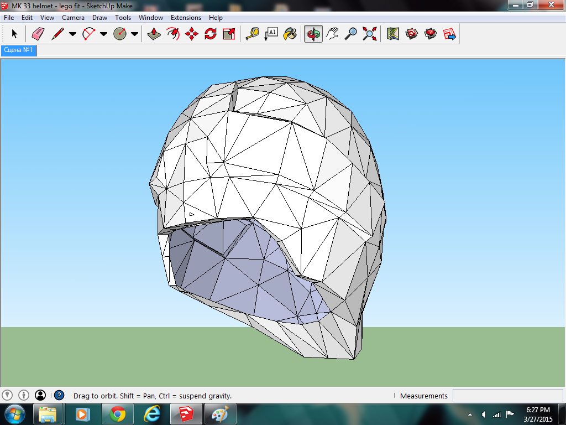
Task: Switch to the Сцена №1 scene tab
Action: (x=19, y=50)
